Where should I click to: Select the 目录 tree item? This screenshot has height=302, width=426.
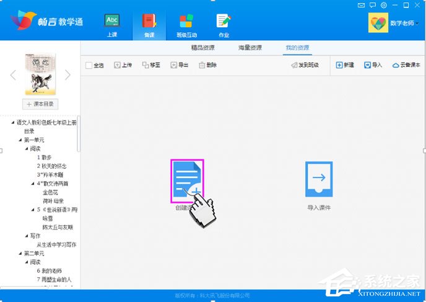coord(29,131)
